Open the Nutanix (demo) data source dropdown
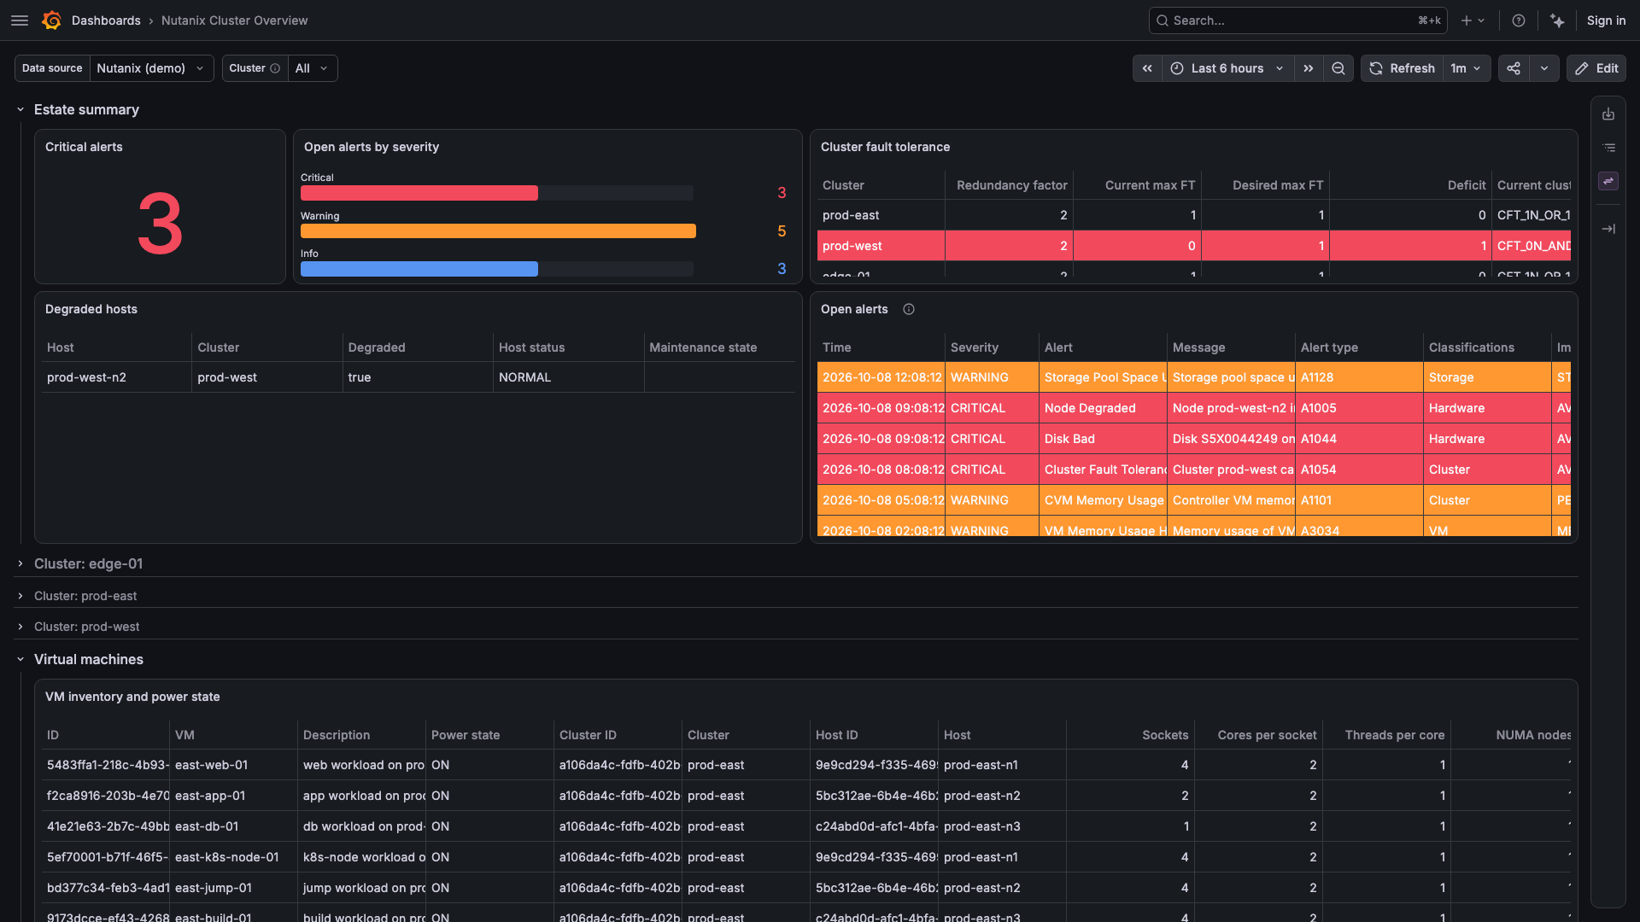The width and height of the screenshot is (1640, 922). click(151, 68)
